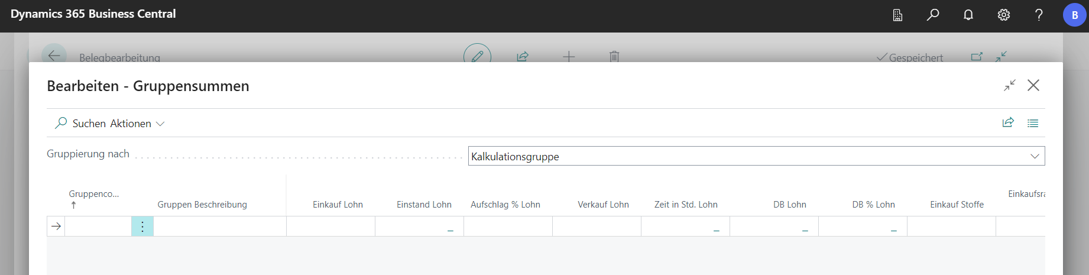The width and height of the screenshot is (1089, 275).
Task: Expand the Gruppierung nach dropdown
Action: (x=1035, y=156)
